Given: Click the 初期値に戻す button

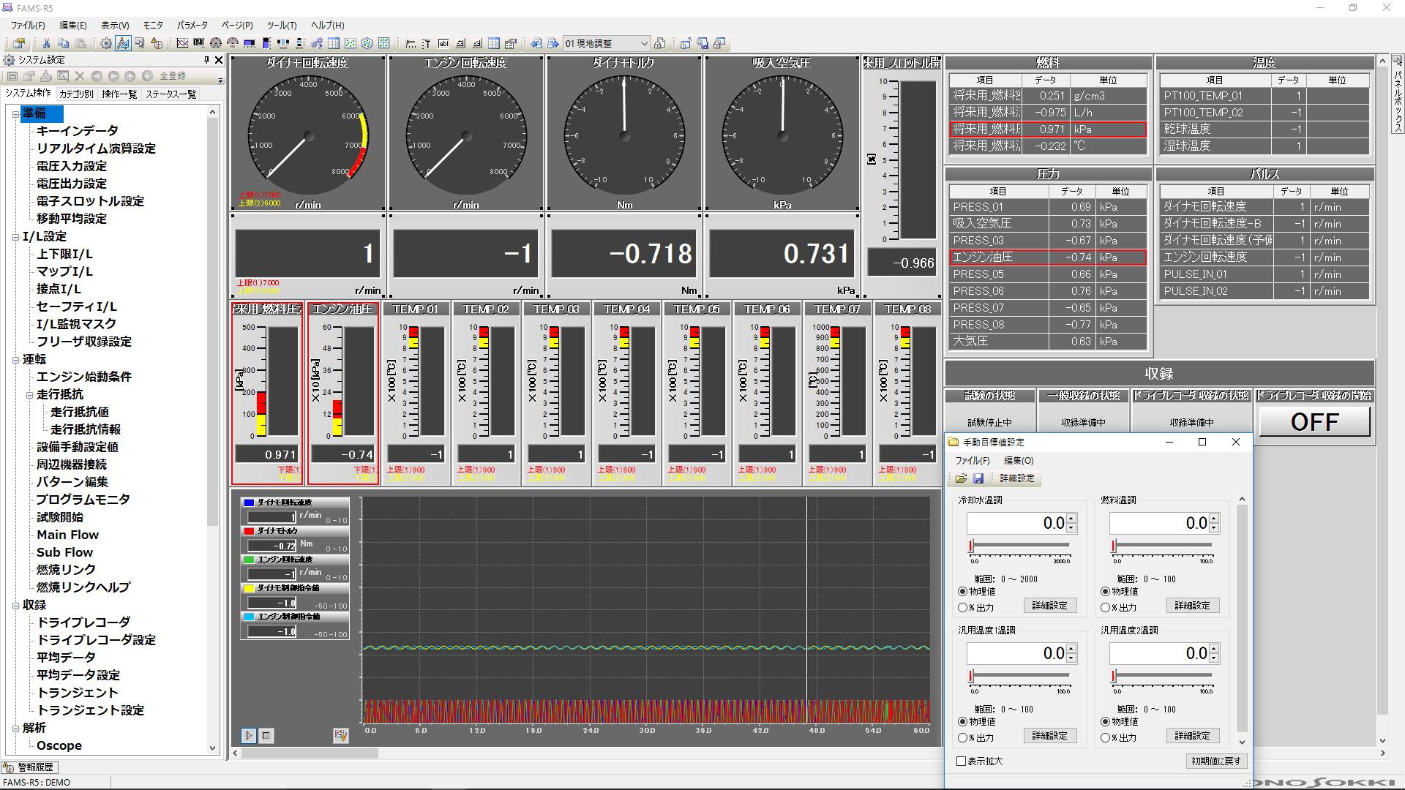Looking at the screenshot, I should coord(1215,761).
